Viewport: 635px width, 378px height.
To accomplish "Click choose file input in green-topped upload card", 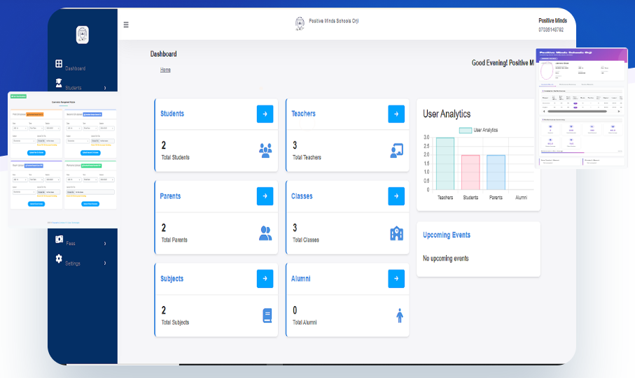I will pyautogui.click(x=90, y=192).
